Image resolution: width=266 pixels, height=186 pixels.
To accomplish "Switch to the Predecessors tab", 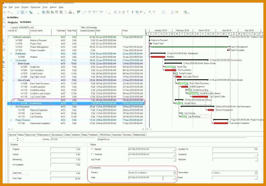I will coord(43,135).
